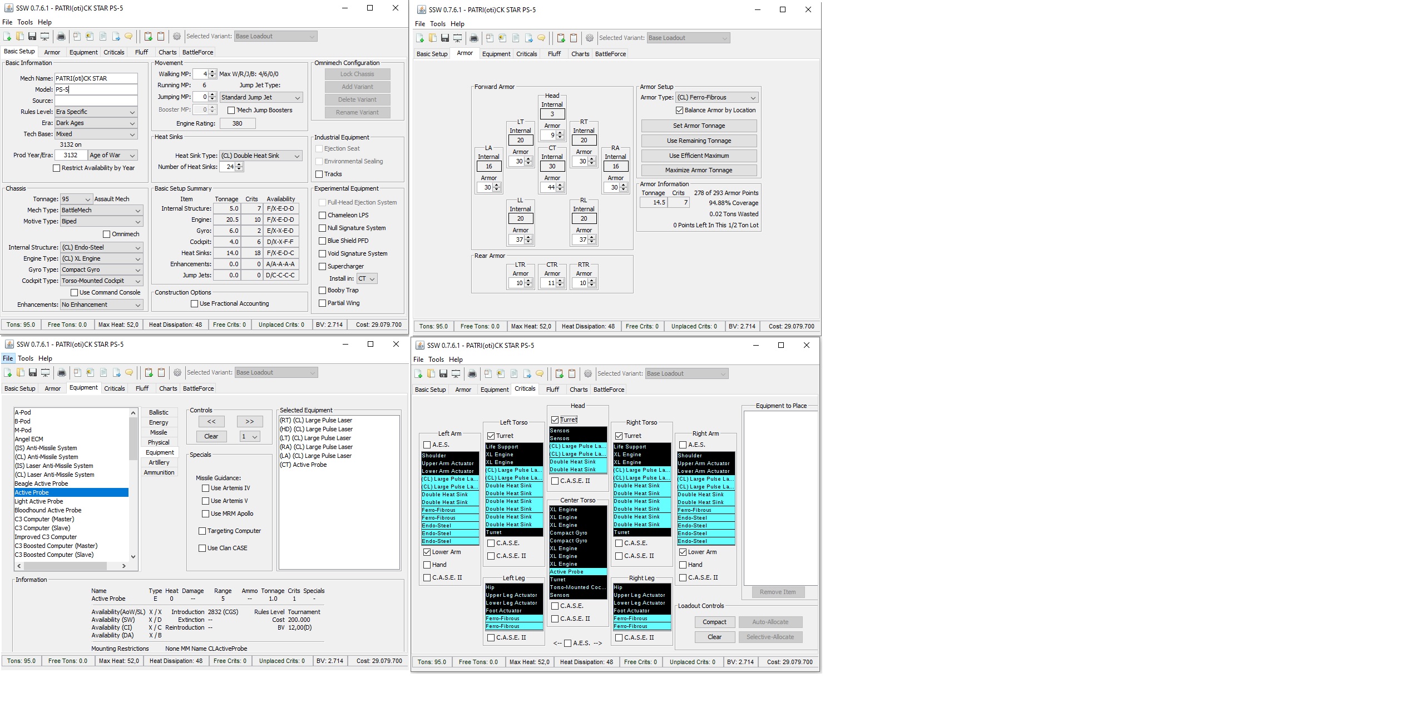Image resolution: width=1413 pixels, height=708 pixels.
Task: Open the Rules Level dropdown
Action: click(96, 112)
